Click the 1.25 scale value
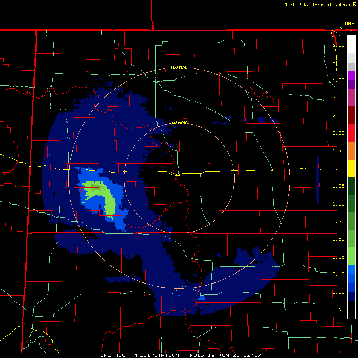Viewport: 358px width, 358px height. (x=339, y=186)
